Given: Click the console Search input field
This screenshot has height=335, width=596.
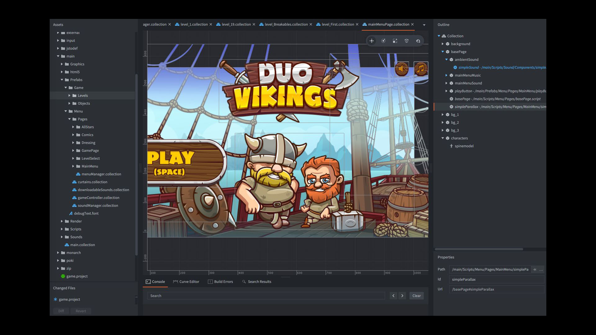Looking at the screenshot, I should click(266, 296).
